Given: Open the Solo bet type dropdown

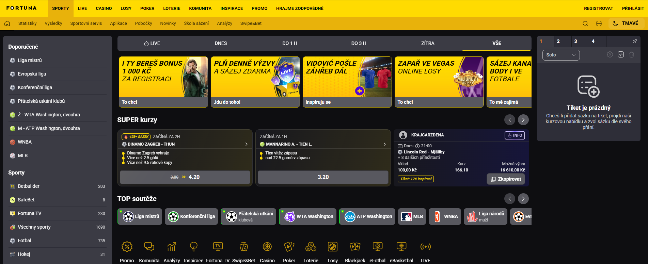Looking at the screenshot, I should [561, 55].
